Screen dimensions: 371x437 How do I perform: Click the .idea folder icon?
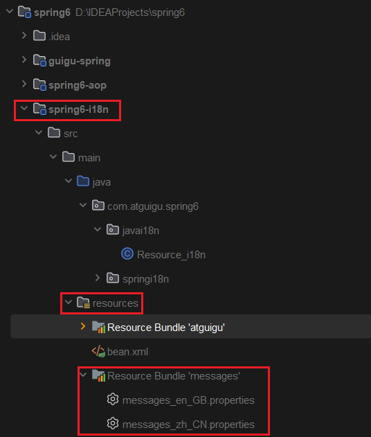[39, 36]
